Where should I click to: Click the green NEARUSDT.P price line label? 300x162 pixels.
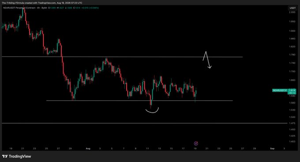(280, 90)
